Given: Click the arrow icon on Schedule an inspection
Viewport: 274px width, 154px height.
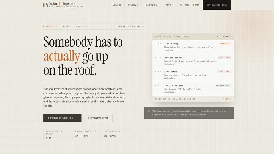Looking at the screenshot, I should (76, 118).
